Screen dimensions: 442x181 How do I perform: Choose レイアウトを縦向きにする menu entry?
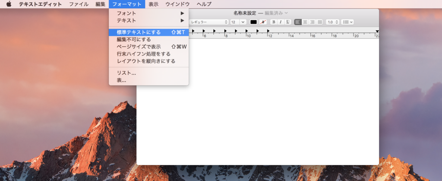click(x=149, y=61)
